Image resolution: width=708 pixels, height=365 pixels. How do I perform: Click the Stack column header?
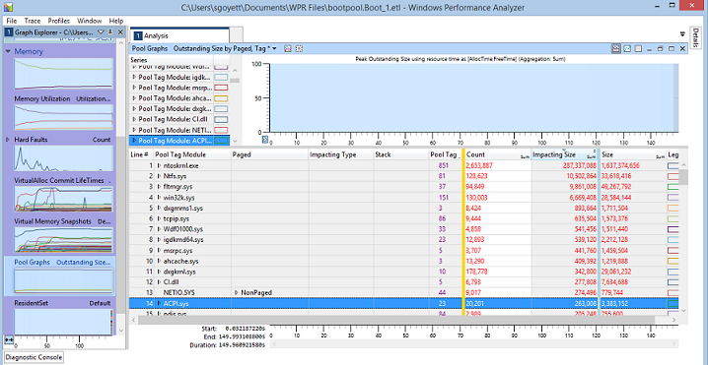point(401,154)
